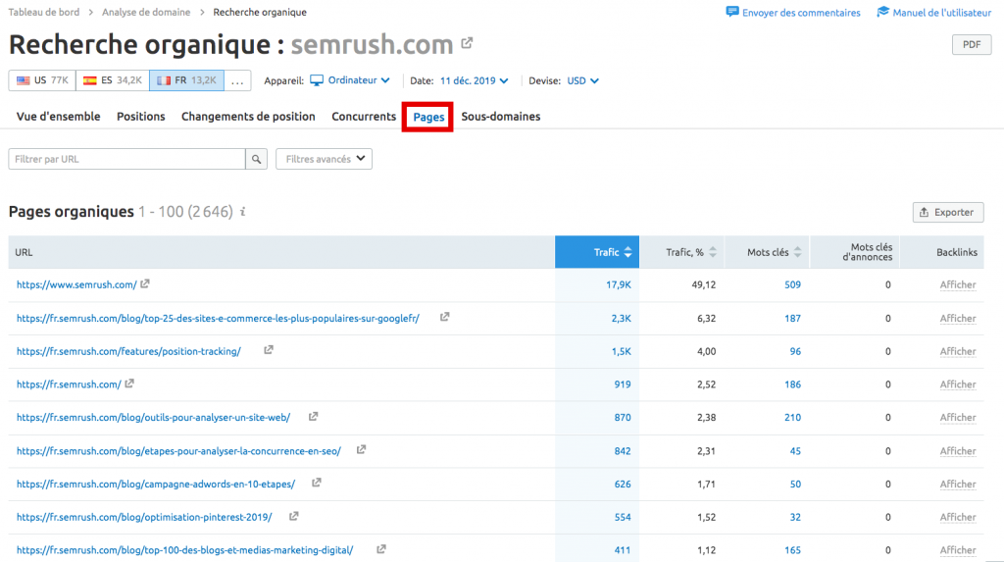
Task: Focus the Filtrer par URL input field
Action: click(126, 159)
